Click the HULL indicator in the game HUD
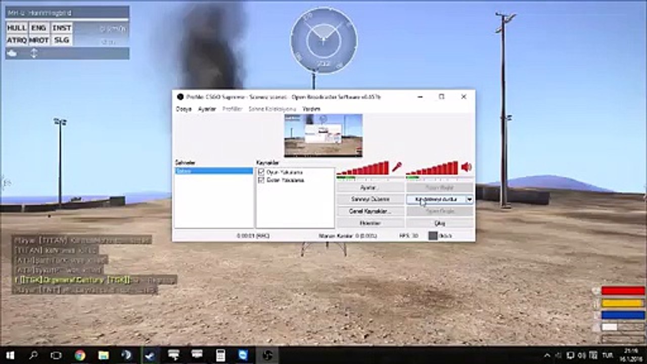Image resolution: width=647 pixels, height=364 pixels. (17, 28)
